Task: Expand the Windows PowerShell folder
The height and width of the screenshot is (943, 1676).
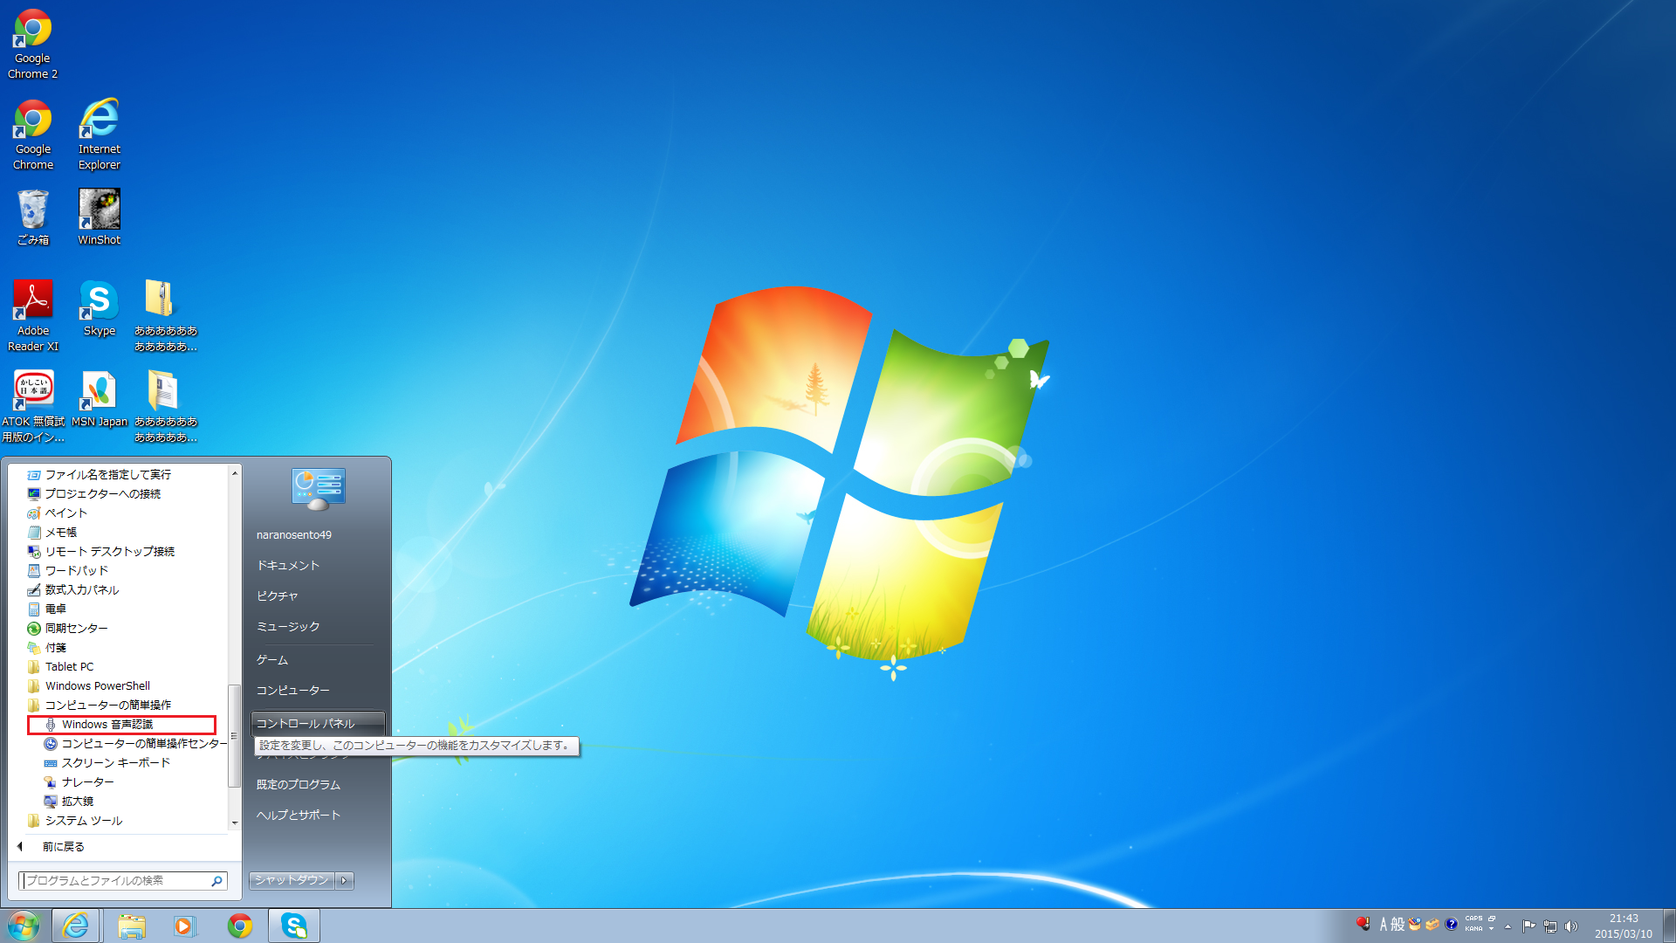Action: tap(89, 686)
